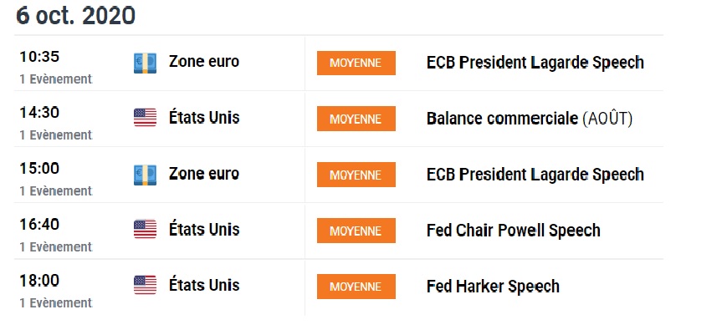Click MOYENNE badge for Fed Harker Speech

point(356,287)
